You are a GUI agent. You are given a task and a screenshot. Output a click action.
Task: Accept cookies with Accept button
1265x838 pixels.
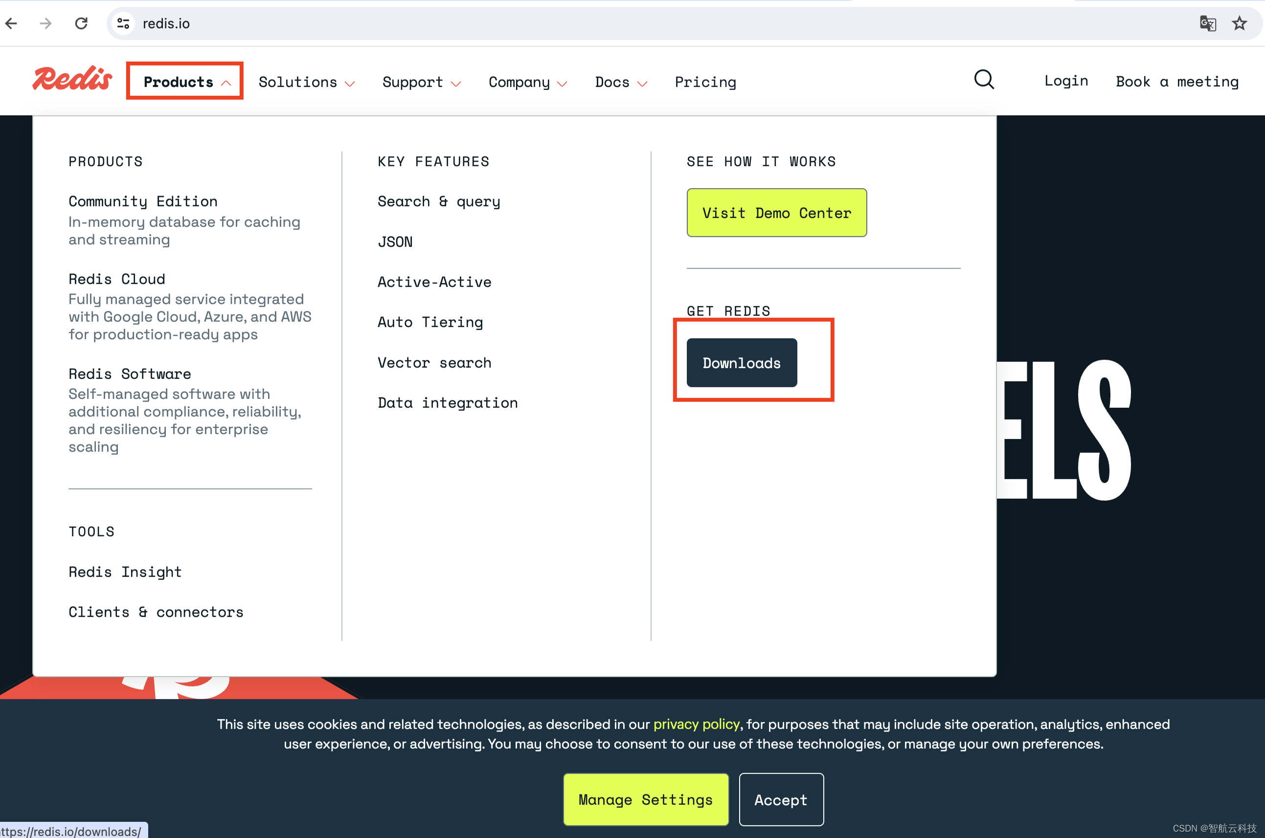pyautogui.click(x=781, y=799)
